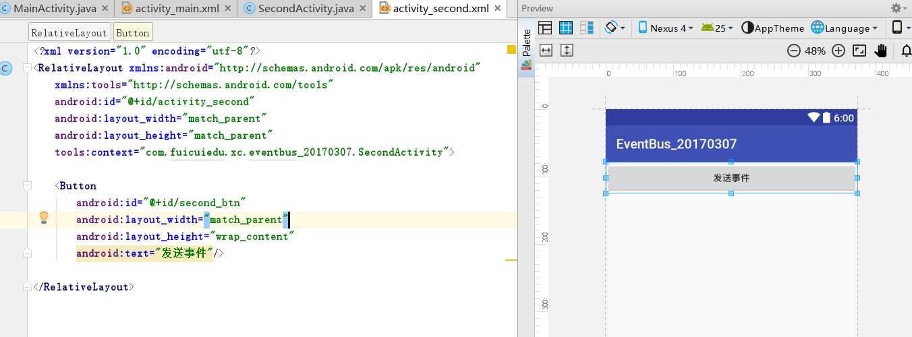
Task: Click the android:id second_btn attribute line
Action: point(161,202)
